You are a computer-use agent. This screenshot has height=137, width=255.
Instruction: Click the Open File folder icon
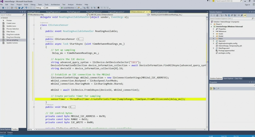16,8
